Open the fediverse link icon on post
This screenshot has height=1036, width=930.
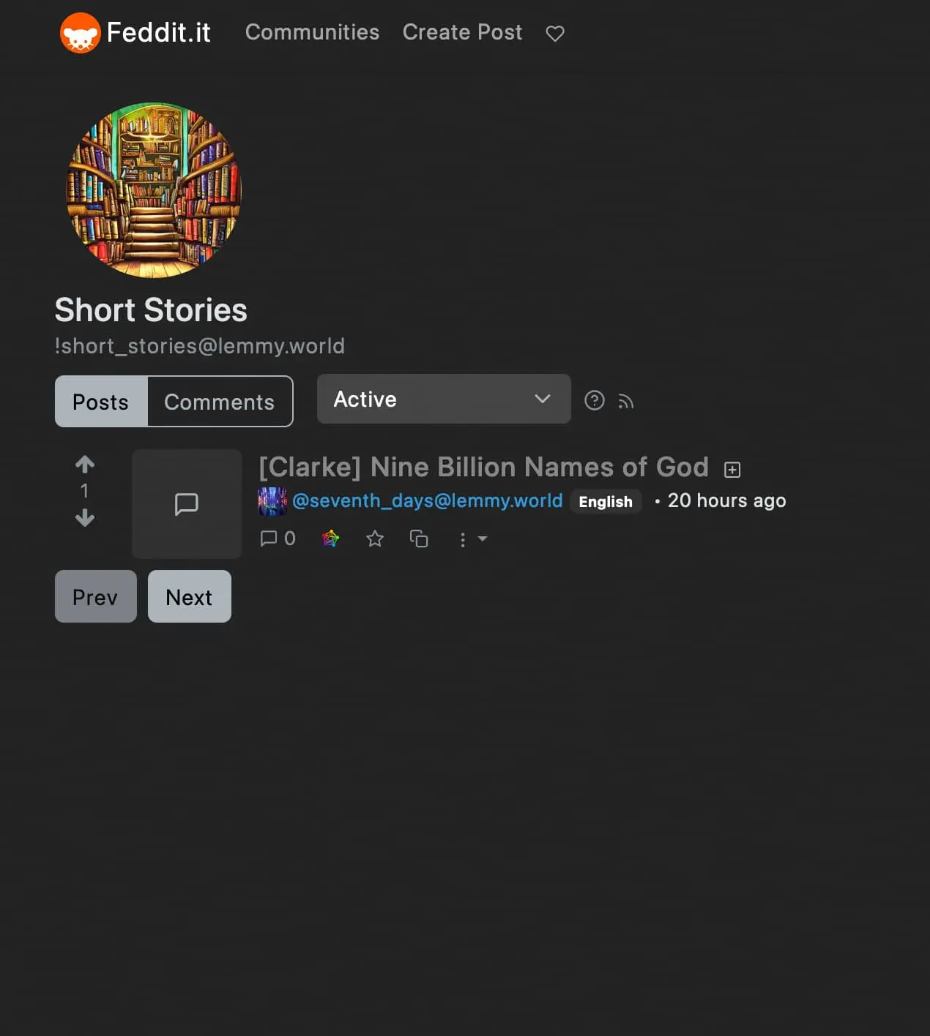[x=331, y=539]
